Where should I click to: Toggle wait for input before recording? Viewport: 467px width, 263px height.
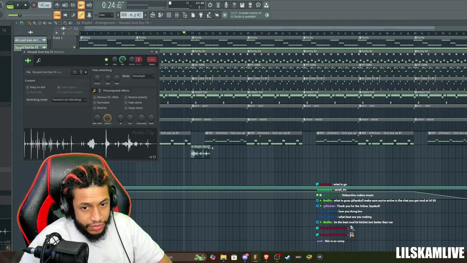(x=65, y=5)
